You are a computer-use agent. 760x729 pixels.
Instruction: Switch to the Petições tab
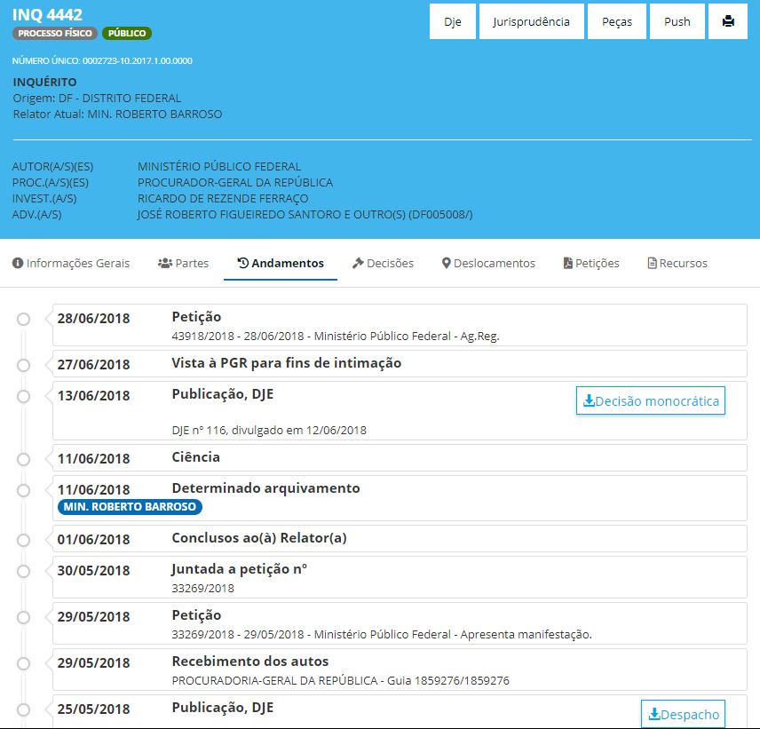(591, 263)
